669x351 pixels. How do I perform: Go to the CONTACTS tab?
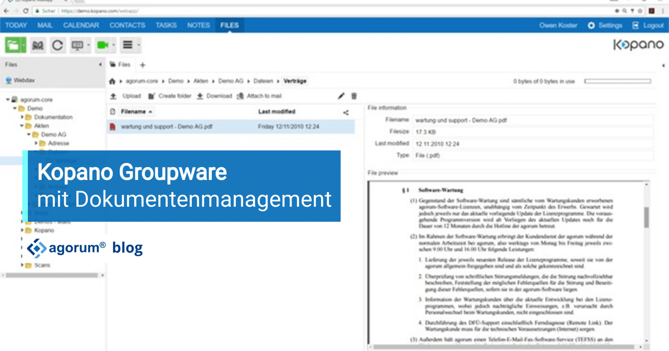pos(127,26)
